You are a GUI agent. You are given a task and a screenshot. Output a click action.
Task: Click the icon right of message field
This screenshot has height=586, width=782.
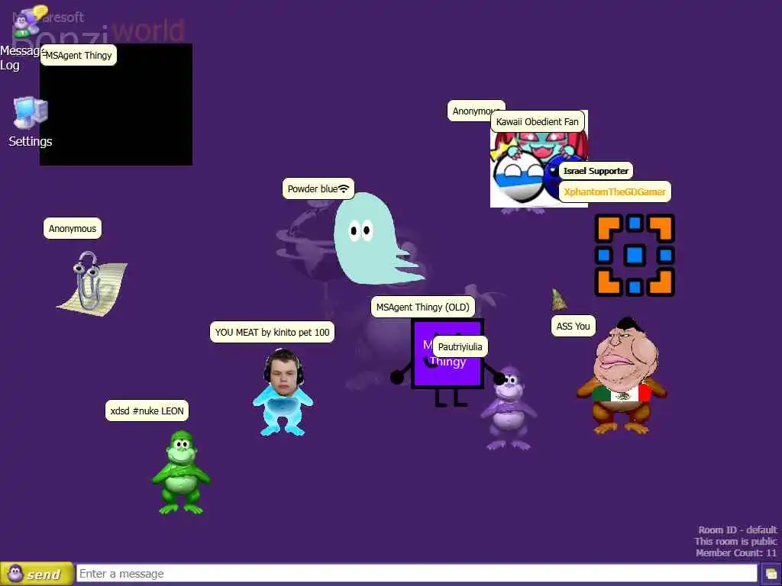coord(771,574)
